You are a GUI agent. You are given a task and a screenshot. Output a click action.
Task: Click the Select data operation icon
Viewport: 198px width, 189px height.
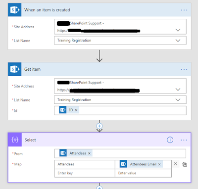15,140
